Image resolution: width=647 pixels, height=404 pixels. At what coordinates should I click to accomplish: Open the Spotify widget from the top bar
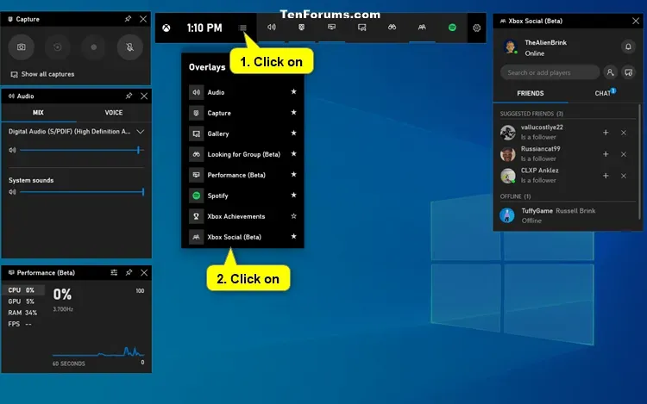(452, 28)
